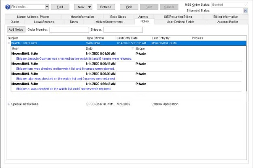Sort notes by Last Entry Date column
This screenshot has width=253, height=168.
(x=127, y=38)
